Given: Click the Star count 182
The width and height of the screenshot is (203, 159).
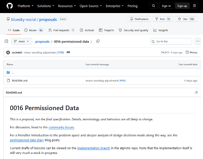Looking at the screenshot, I should pyautogui.click(x=192, y=19).
